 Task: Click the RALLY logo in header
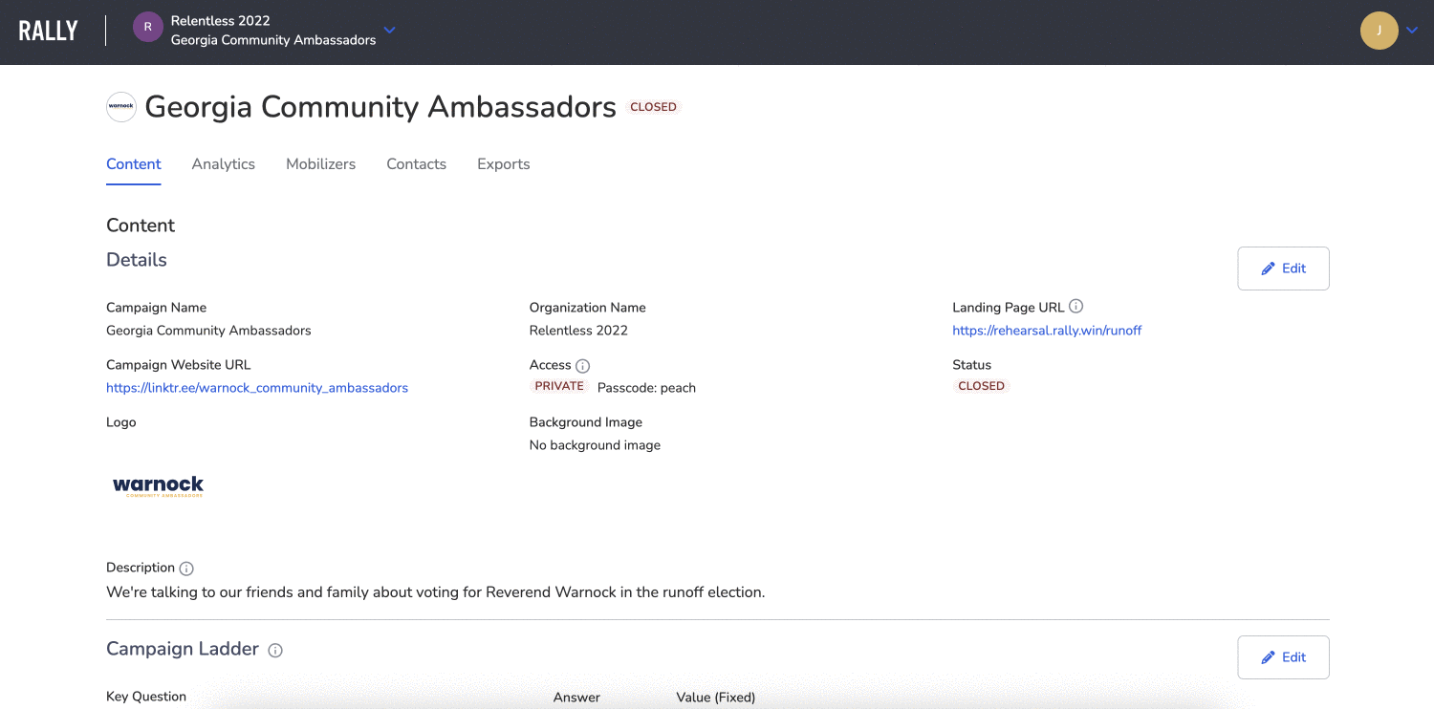point(48,31)
